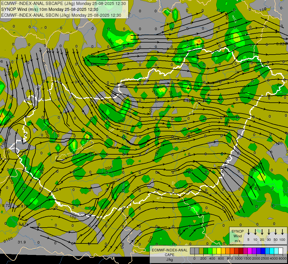Pick the olive swatch in CAPE legend
The width and height of the screenshot is (288, 264).
point(201,251)
